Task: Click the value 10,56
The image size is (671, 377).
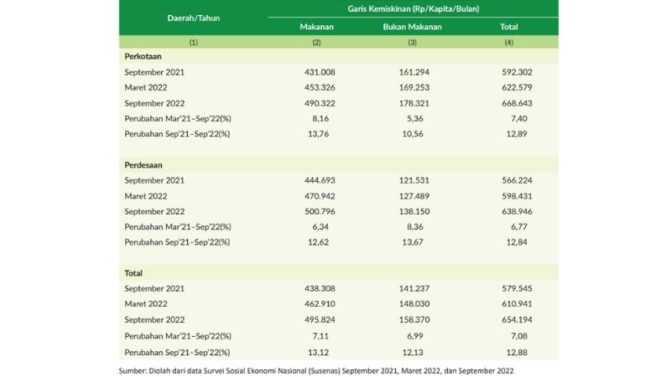Action: (x=413, y=134)
